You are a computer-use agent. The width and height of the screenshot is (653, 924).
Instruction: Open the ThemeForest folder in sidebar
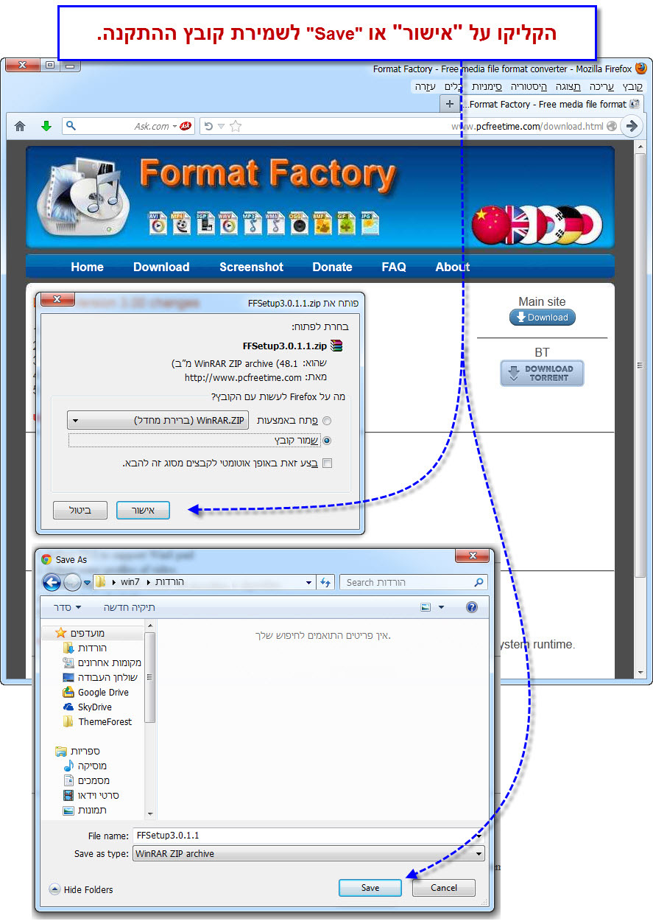[97, 721]
